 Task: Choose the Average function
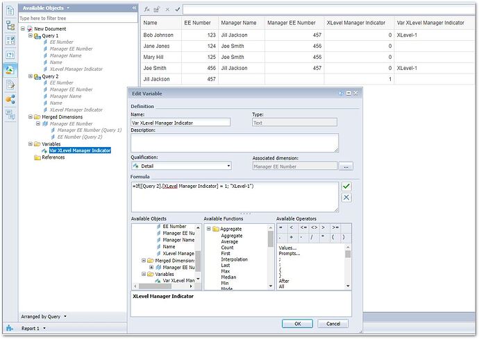229,242
